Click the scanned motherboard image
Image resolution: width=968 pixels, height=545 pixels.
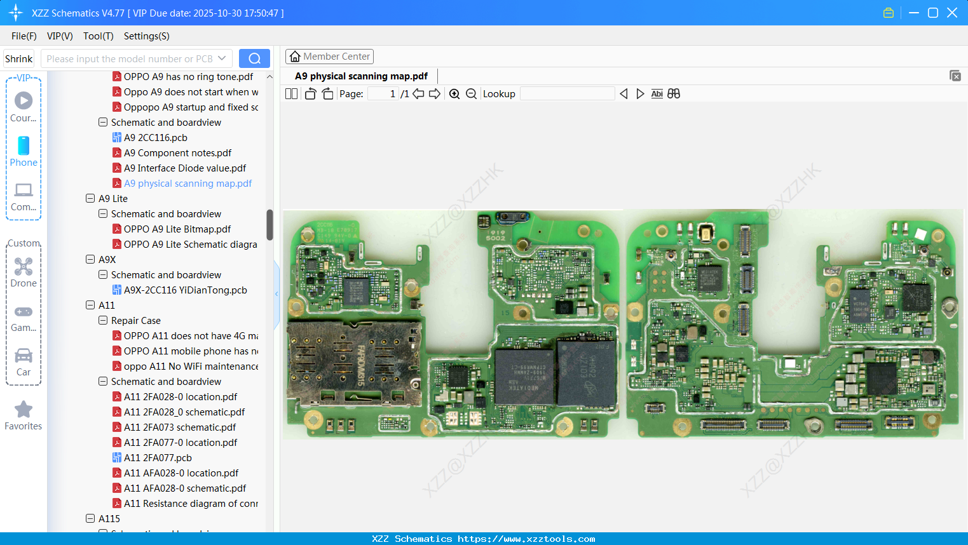click(624, 324)
